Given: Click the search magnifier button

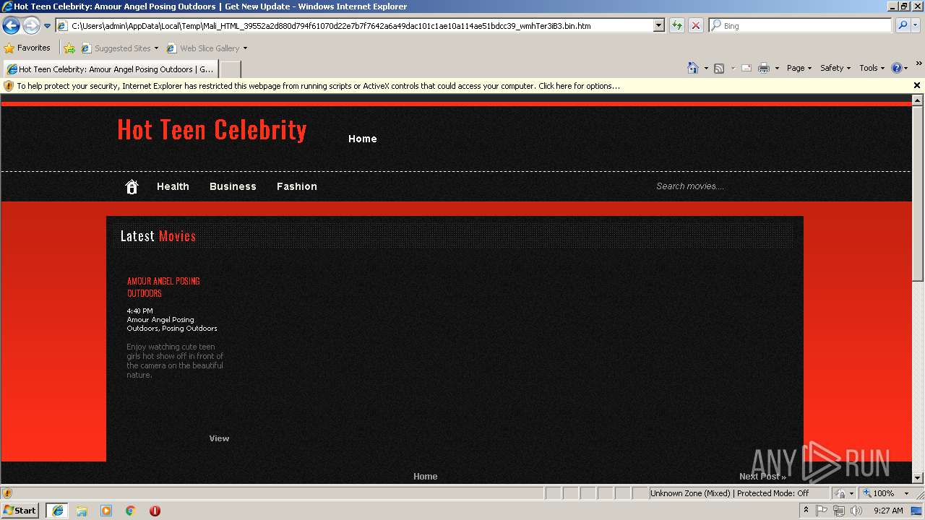Looking at the screenshot, I should tap(903, 26).
